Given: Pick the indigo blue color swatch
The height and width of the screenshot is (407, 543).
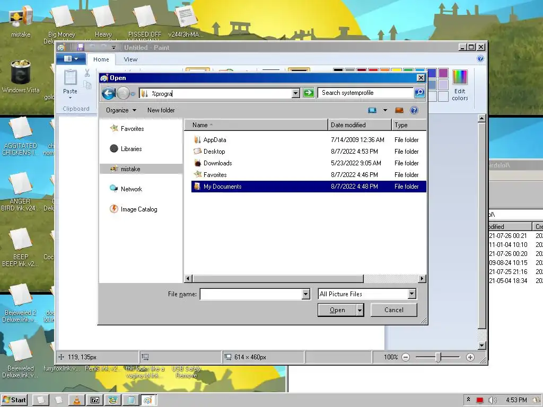Looking at the screenshot, I should click(432, 73).
